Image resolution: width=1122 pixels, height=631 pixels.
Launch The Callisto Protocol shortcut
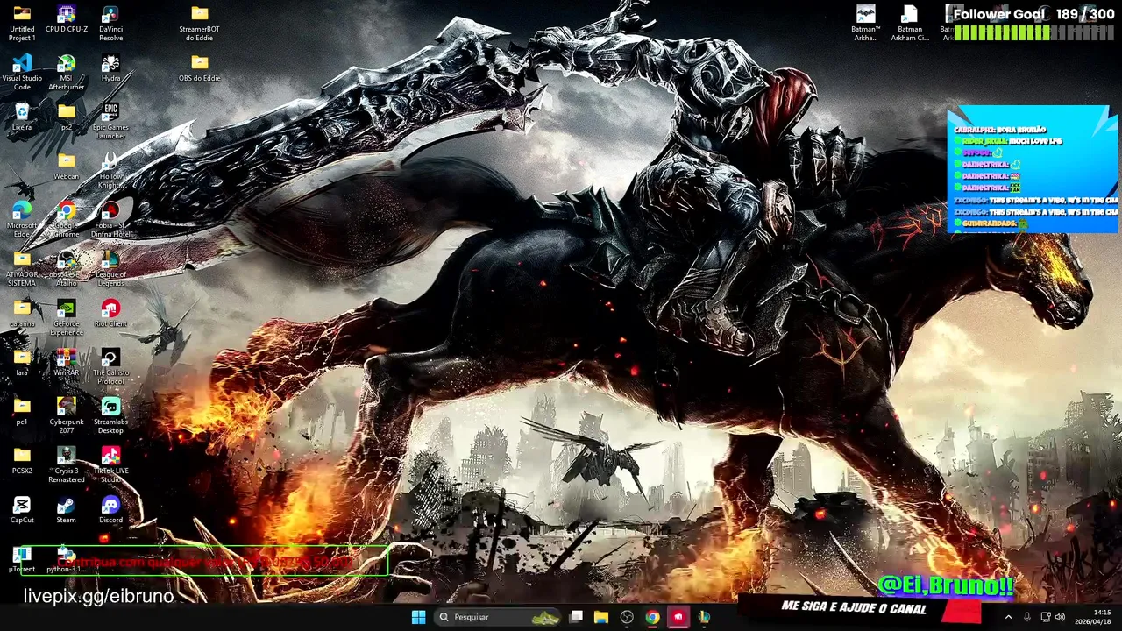click(x=110, y=366)
